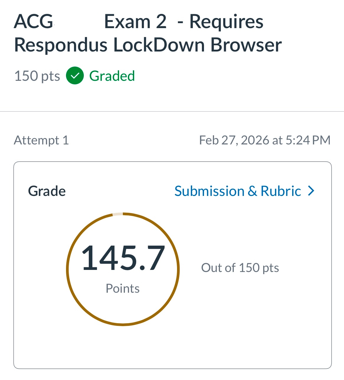Tap the Attempt 1 label
This screenshot has width=344, height=380.
point(41,140)
